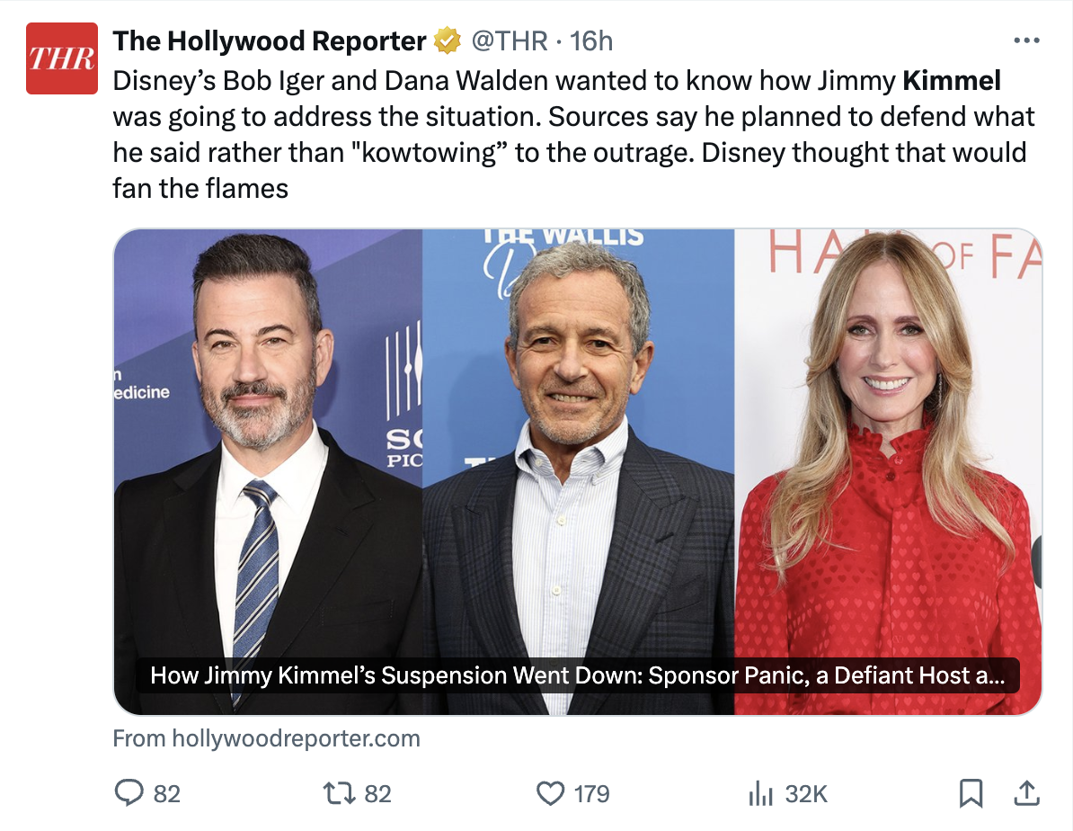Viewport: 1073px width, 831px height.
Task: Open the view analytics bar-chart icon
Action: (x=761, y=793)
